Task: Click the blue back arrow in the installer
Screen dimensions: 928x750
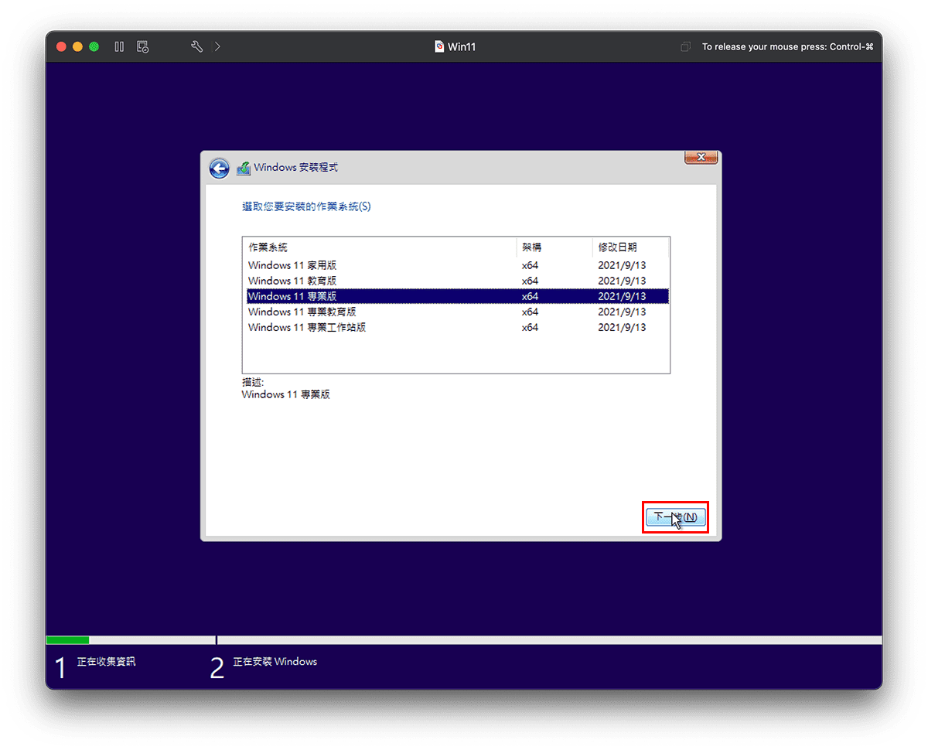Action: tap(219, 168)
